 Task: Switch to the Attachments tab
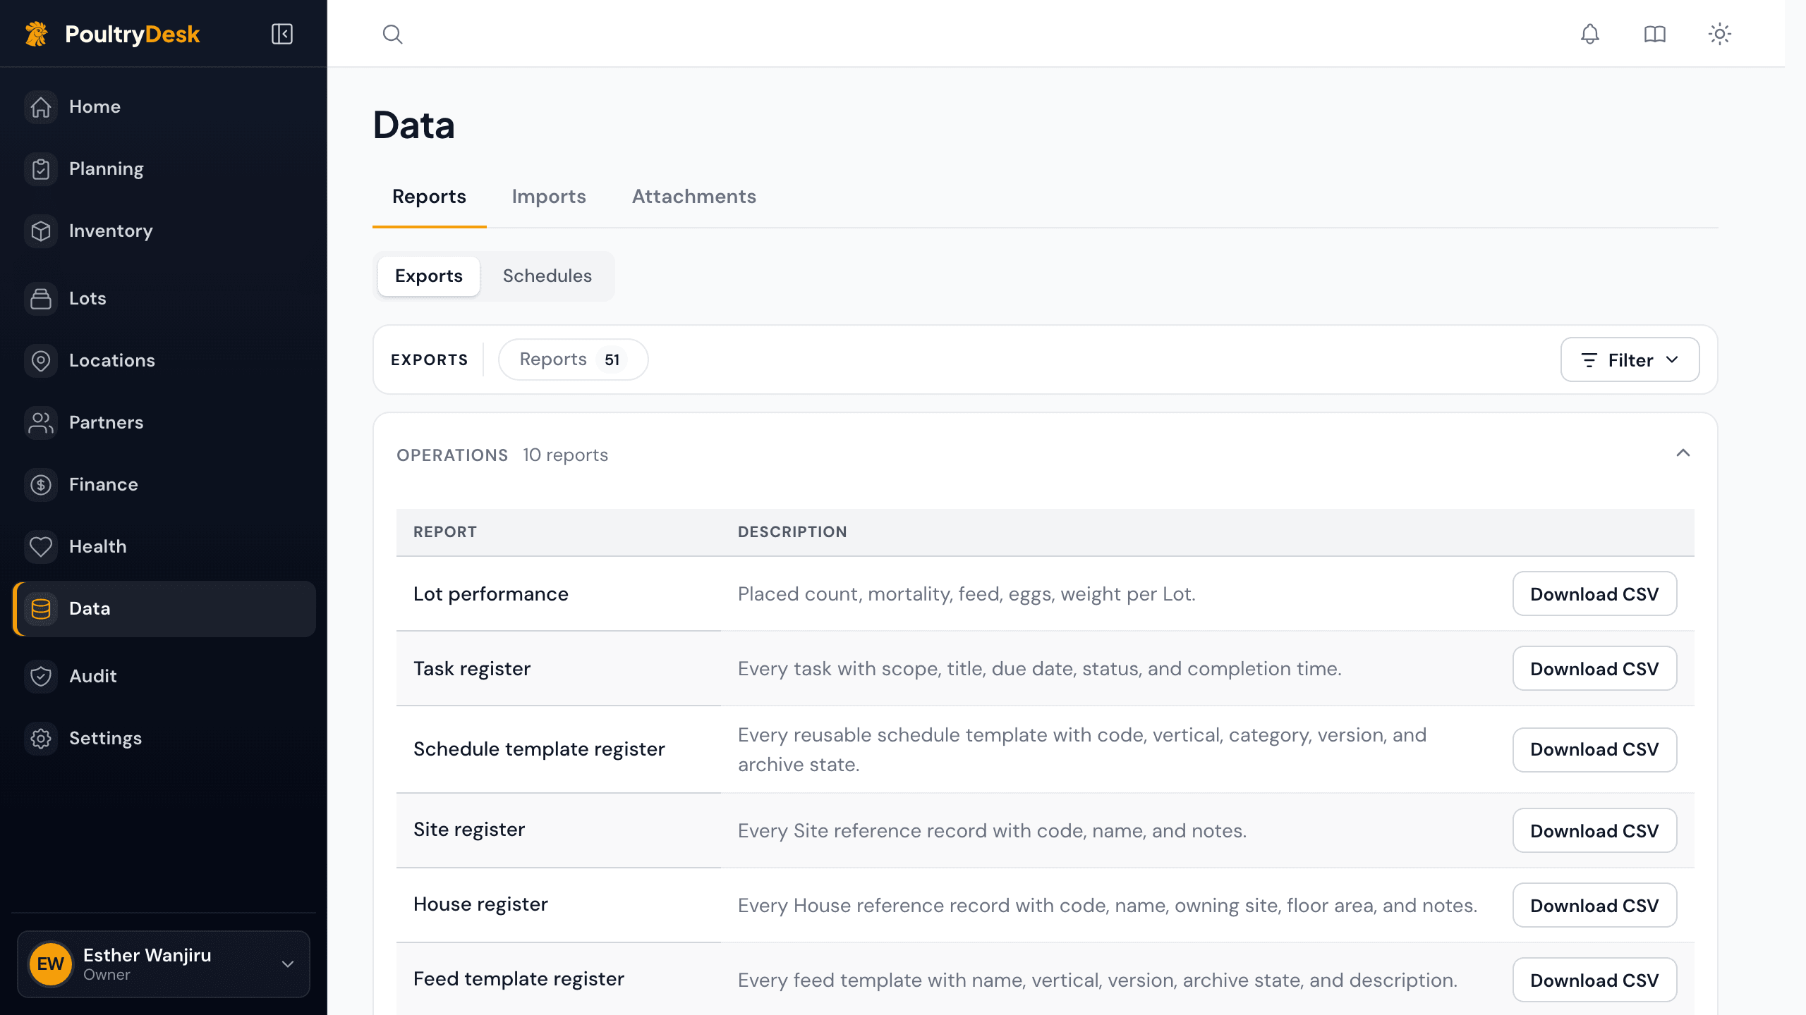[694, 197]
